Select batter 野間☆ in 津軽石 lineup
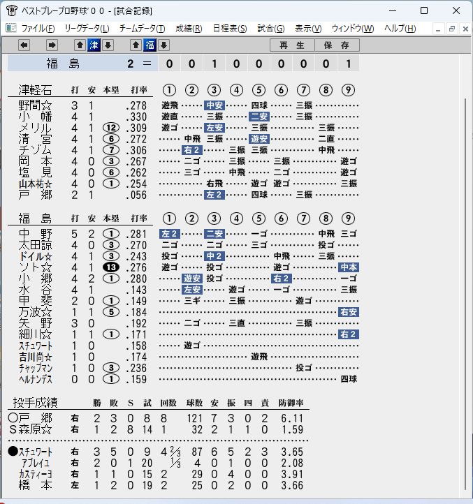 pos(35,105)
